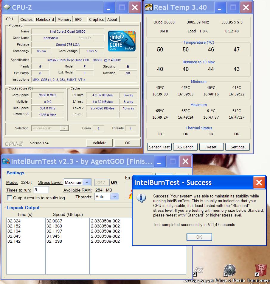Screen dimensions: 270x284
Task: Switch to the Caches tab
Action: coord(26,19)
